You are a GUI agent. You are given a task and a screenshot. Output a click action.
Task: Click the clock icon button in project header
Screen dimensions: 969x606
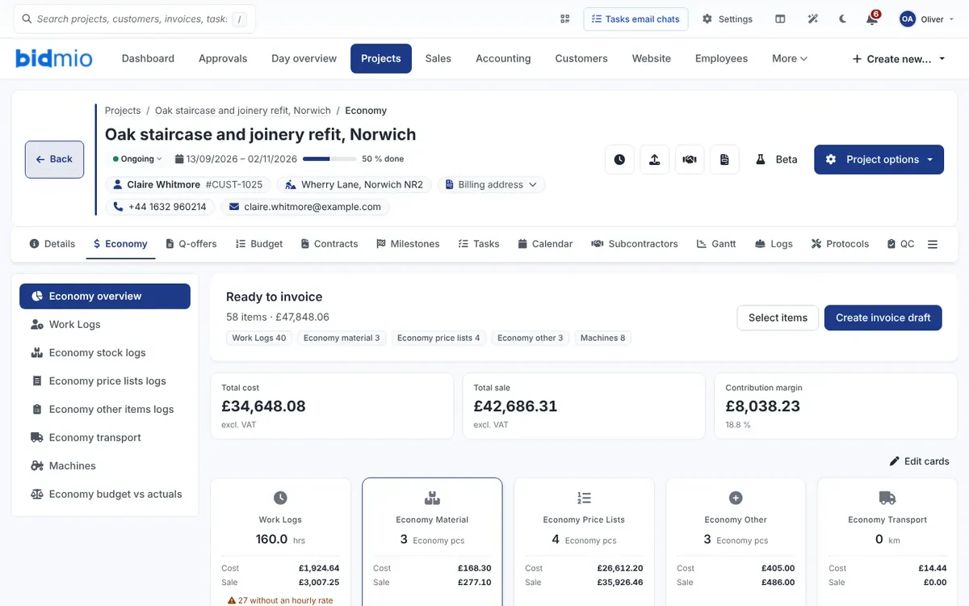point(619,159)
